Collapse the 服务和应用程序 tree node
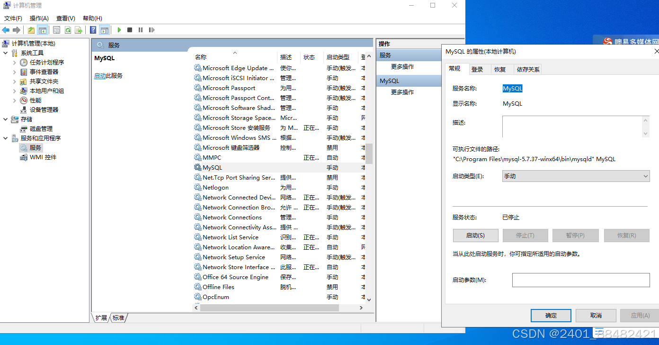Image resolution: width=659 pixels, height=345 pixels. point(6,138)
